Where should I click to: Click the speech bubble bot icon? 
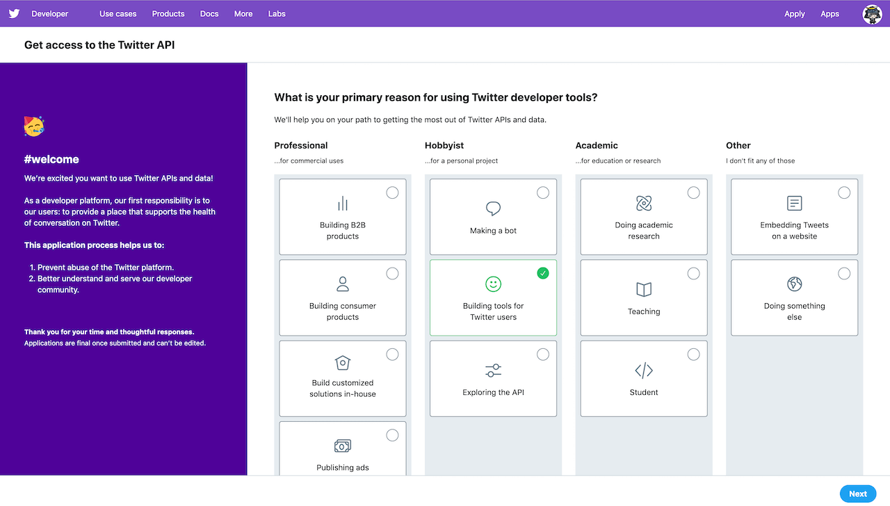tap(493, 209)
